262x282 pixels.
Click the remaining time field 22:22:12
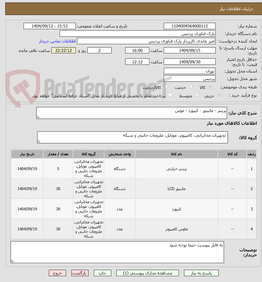pos(64,51)
